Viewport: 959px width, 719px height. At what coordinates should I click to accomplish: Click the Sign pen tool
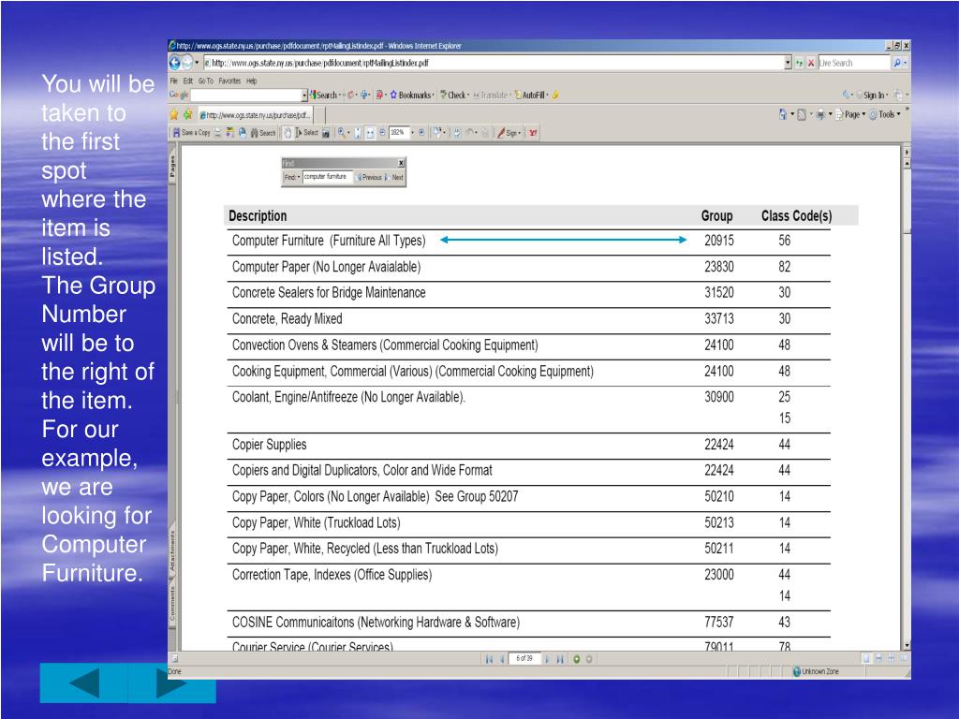coord(509,133)
